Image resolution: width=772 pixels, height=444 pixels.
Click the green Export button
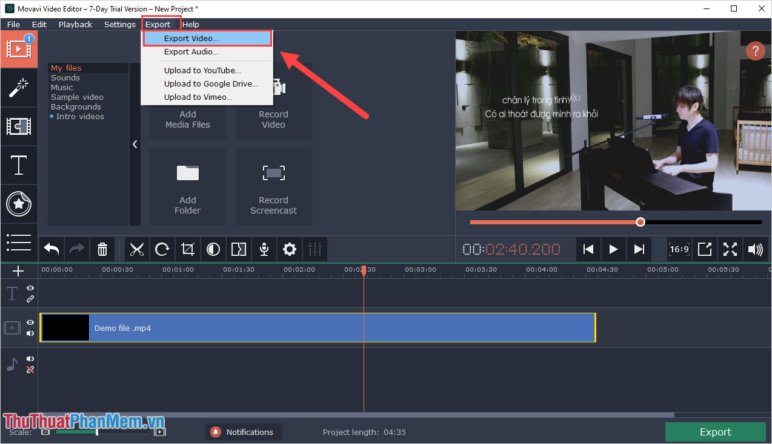(715, 431)
